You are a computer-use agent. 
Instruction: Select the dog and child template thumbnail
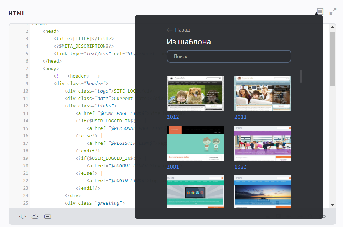[195, 94]
